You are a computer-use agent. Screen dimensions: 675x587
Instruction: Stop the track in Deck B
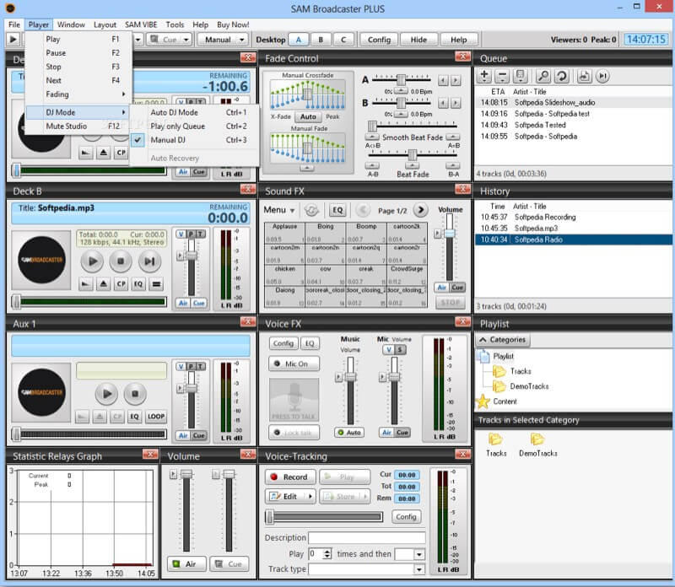point(121,261)
